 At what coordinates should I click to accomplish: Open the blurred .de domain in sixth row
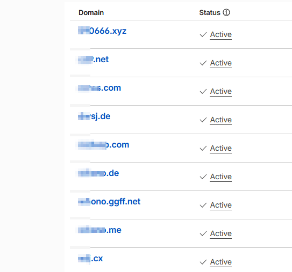pos(98,173)
